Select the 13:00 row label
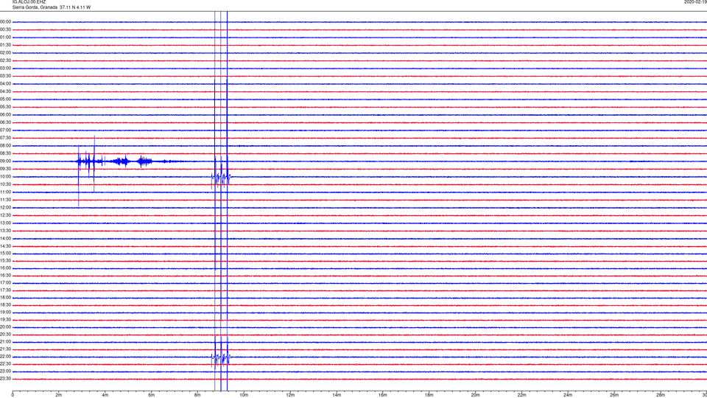707x398 pixels. (5, 223)
